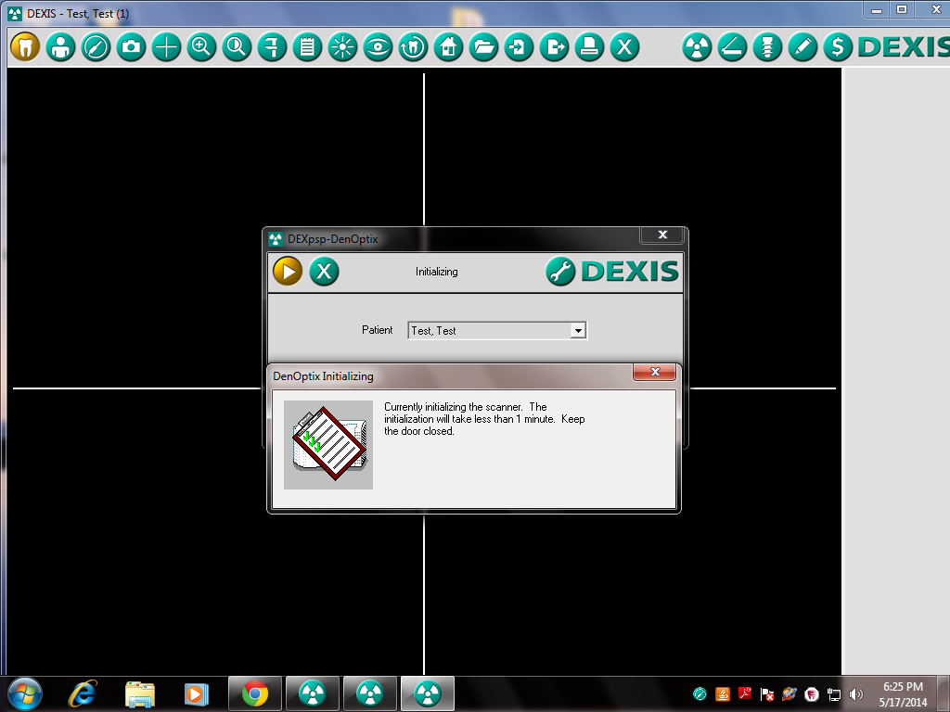Open the Patient dropdown arrow

pyautogui.click(x=578, y=331)
